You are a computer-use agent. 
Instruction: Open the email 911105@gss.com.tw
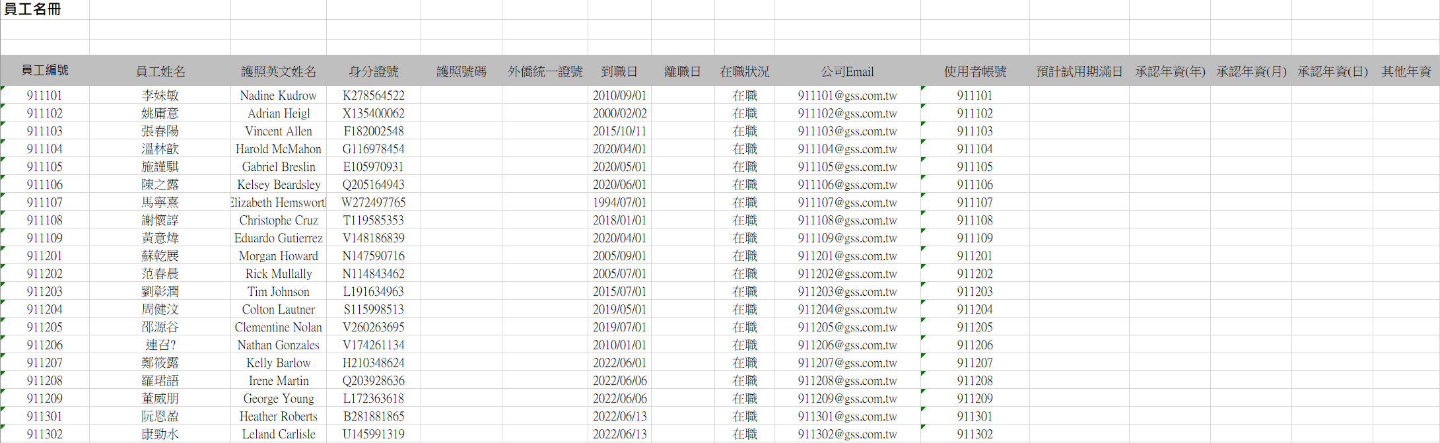tap(847, 167)
